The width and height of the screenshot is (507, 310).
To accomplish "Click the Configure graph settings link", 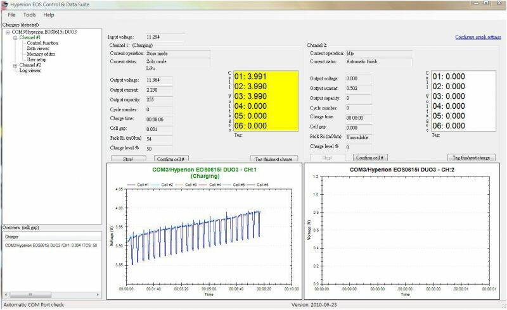I will pyautogui.click(x=478, y=37).
